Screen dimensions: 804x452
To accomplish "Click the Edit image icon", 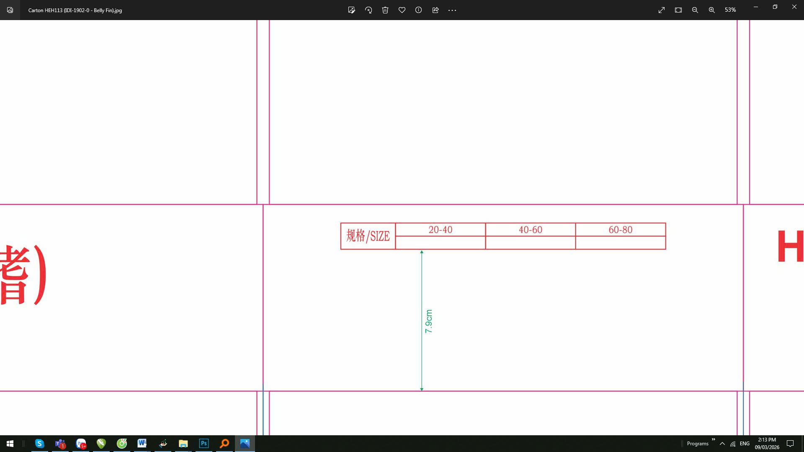I will tap(352, 10).
